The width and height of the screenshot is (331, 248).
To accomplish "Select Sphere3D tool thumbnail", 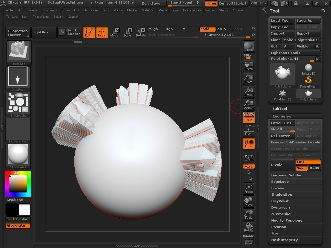I will pyautogui.click(x=308, y=69).
